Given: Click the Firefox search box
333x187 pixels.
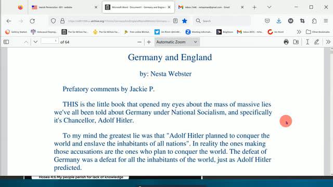Looking at the screenshot, I should pos(222,21).
